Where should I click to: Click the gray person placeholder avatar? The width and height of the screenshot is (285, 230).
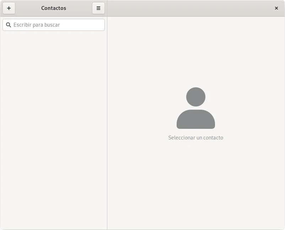tap(195, 108)
